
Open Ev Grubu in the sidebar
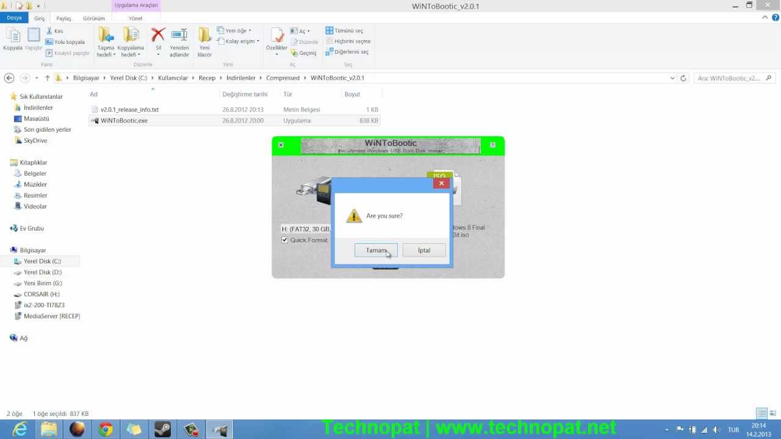(31, 229)
